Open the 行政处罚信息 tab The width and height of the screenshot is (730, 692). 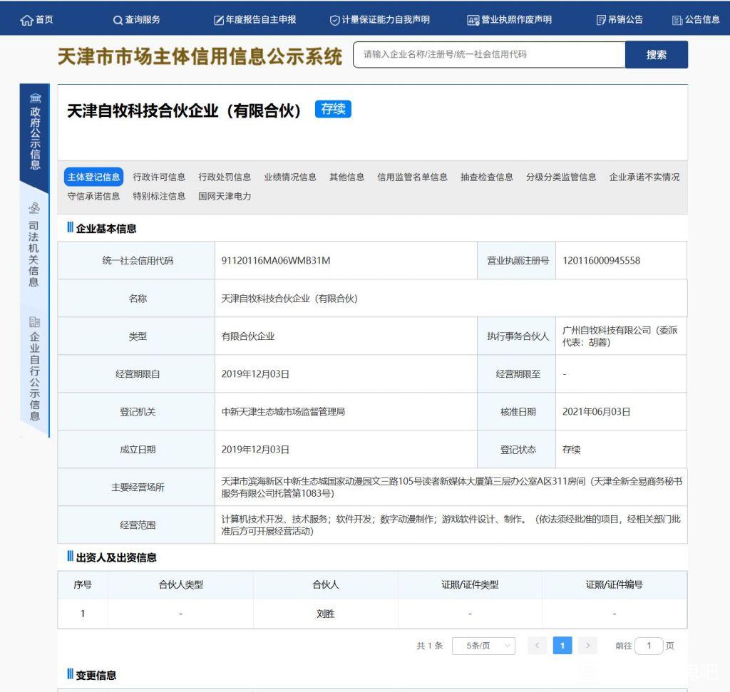(225, 177)
